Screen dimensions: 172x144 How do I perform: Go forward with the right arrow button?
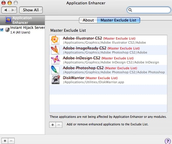(x=13, y=10)
